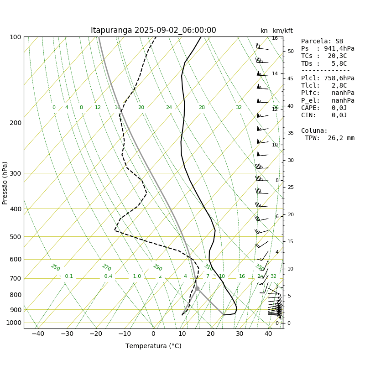Click the TDs 5,8C dewpoint line
Screen dimensions: 365x365
[x=324, y=63]
